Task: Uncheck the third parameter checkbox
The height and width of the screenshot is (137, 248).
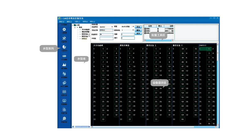Action: (145, 33)
